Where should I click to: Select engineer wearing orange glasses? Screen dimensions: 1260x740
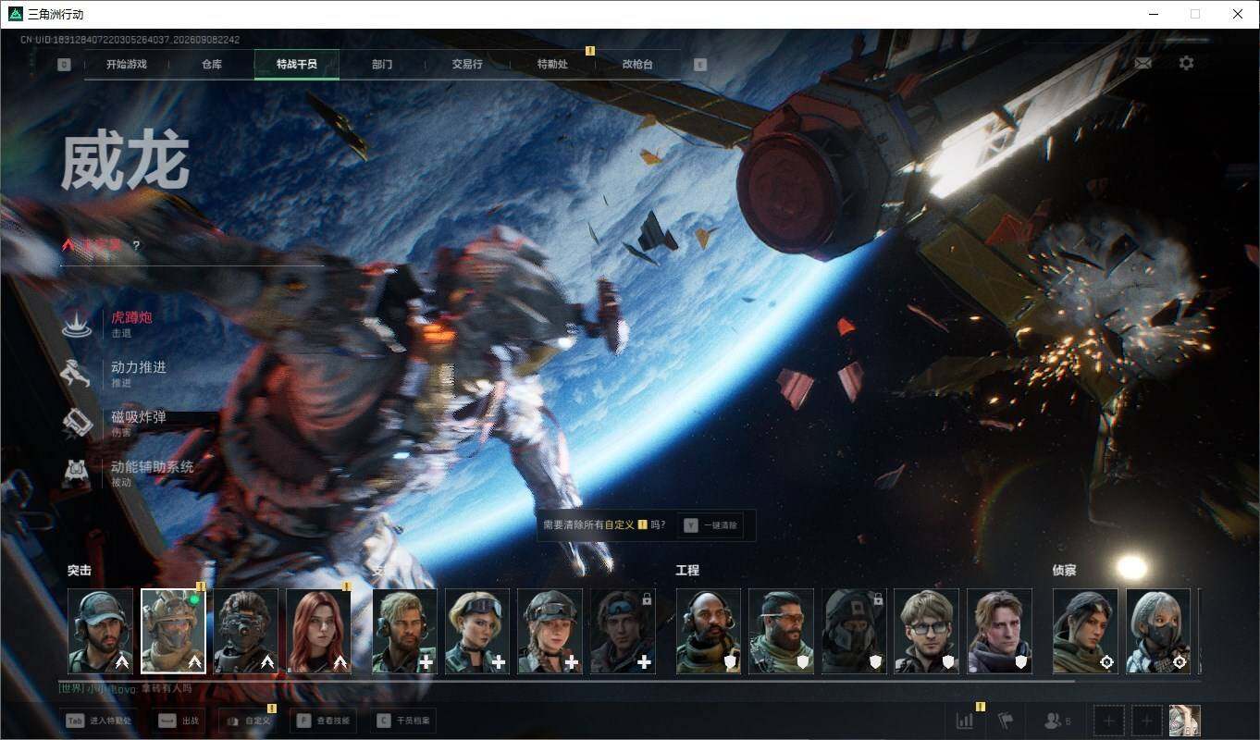pyautogui.click(x=781, y=631)
